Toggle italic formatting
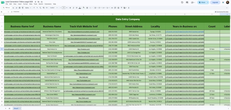The width and height of the screenshot is (231, 110). click(73, 8)
